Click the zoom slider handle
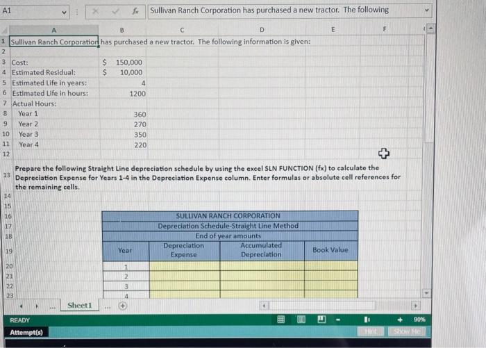This screenshot has width=486, height=348. click(x=367, y=320)
